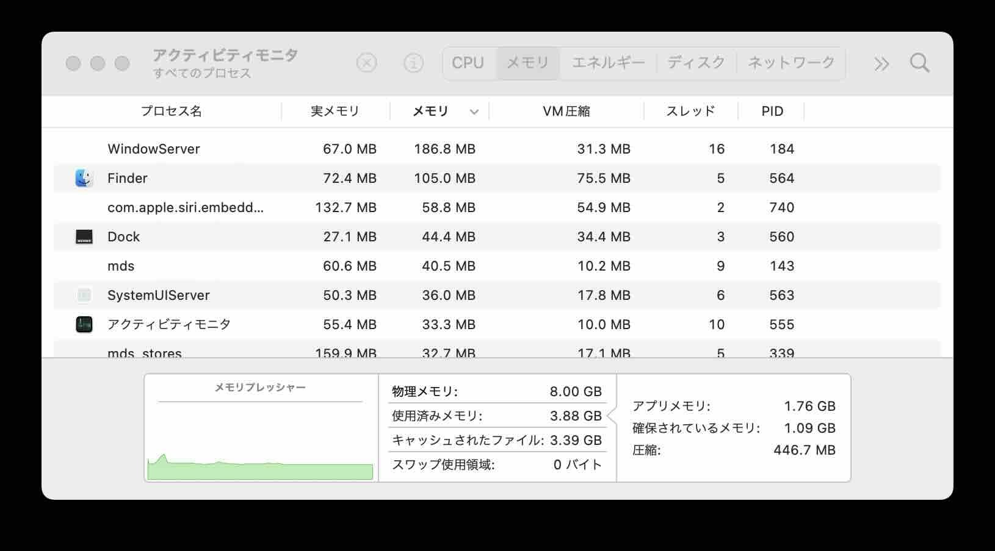Click the スワップ使用領域 0 バイト entry

click(497, 464)
